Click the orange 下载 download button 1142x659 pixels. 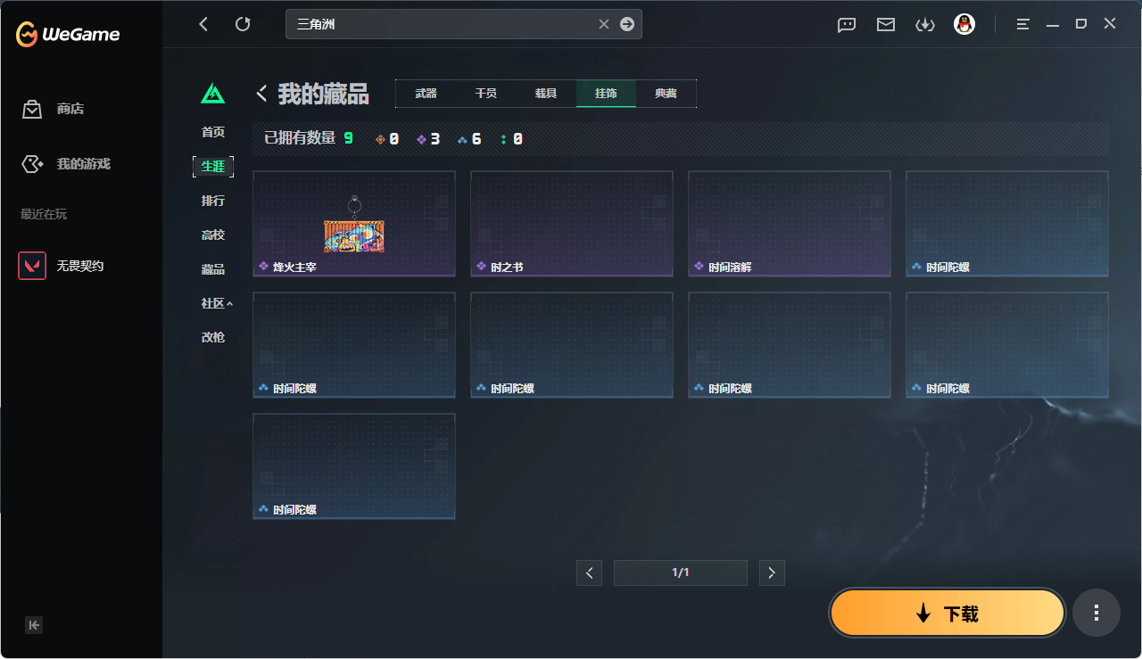click(948, 613)
